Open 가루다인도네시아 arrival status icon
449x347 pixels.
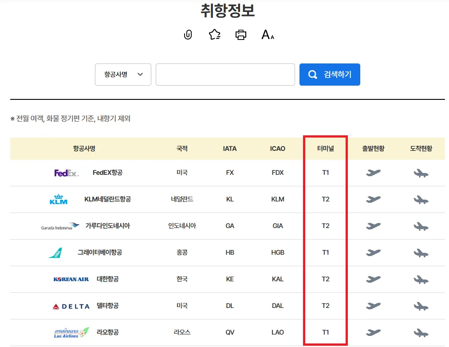pyautogui.click(x=421, y=226)
